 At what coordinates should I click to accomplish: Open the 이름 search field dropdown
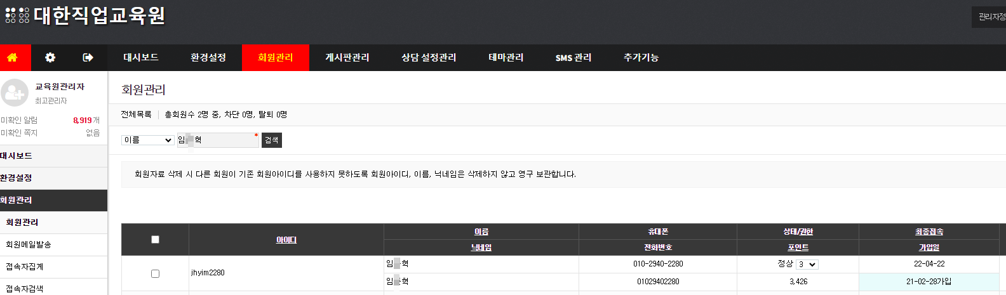148,140
